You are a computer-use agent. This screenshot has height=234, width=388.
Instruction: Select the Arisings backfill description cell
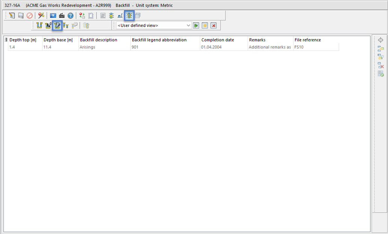tap(87, 47)
